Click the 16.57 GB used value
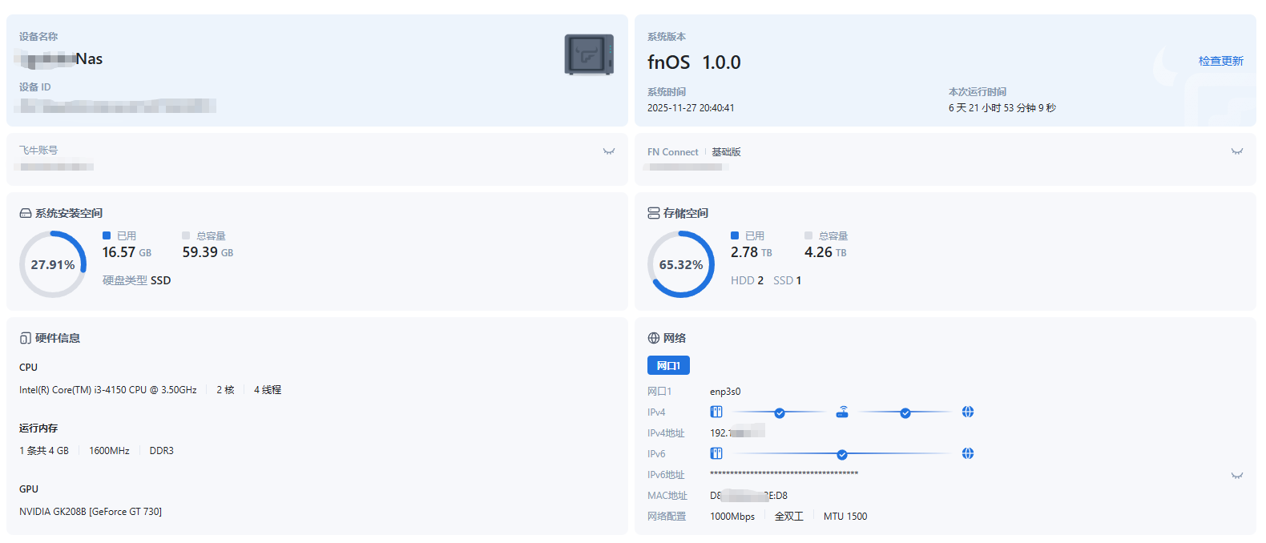The height and width of the screenshot is (543, 1266). [127, 252]
